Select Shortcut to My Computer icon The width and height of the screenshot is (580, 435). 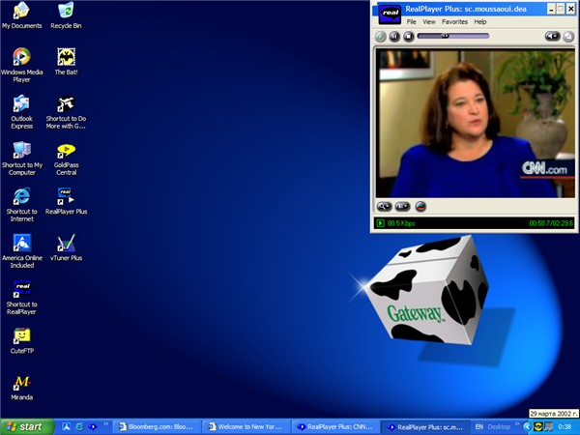coord(22,159)
